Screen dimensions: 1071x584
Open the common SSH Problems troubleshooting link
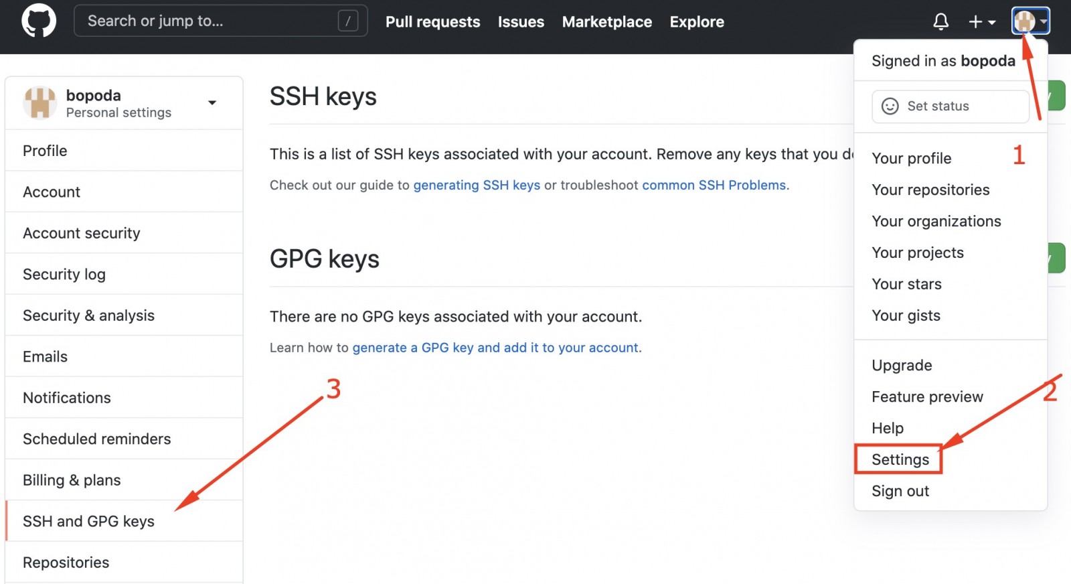(714, 185)
